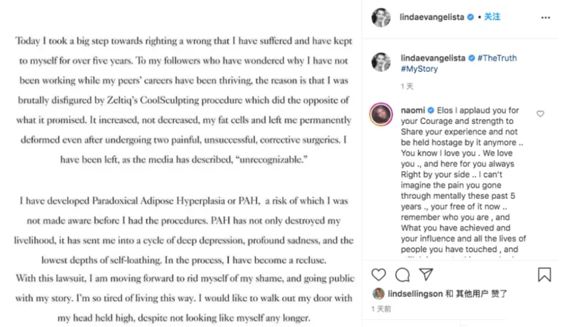This screenshot has width=567, height=327.
Task: Save the post with the bookmark icon
Action: (544, 275)
